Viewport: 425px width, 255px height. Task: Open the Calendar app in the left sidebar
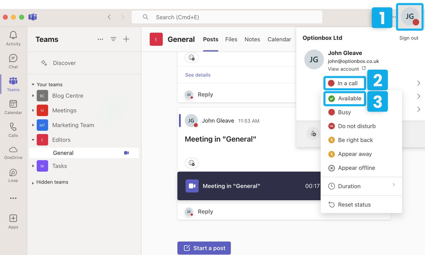13,107
